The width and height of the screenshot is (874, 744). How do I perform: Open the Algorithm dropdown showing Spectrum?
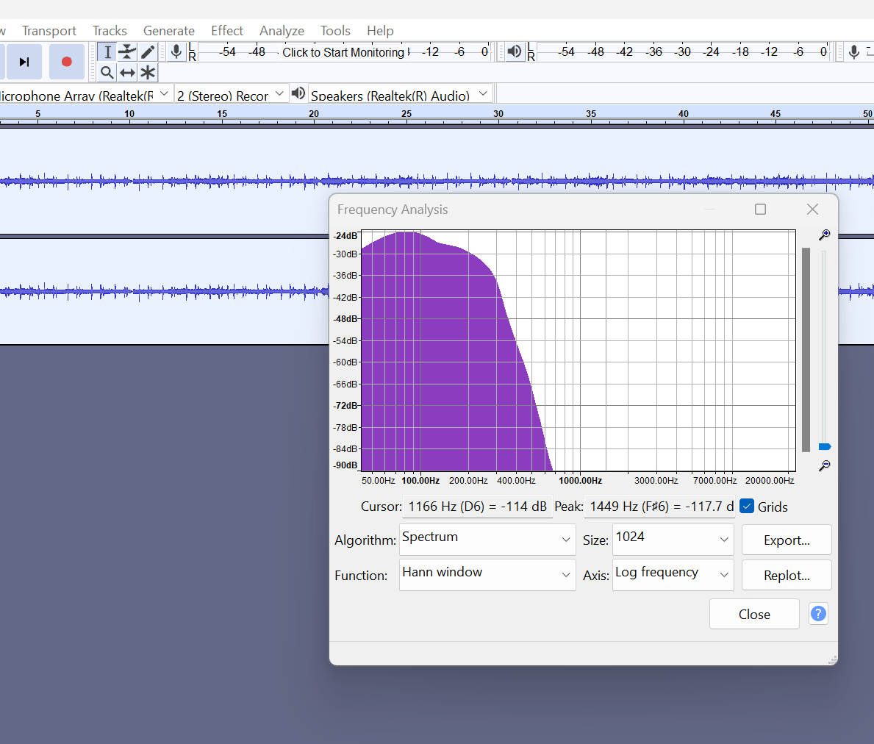click(x=487, y=540)
